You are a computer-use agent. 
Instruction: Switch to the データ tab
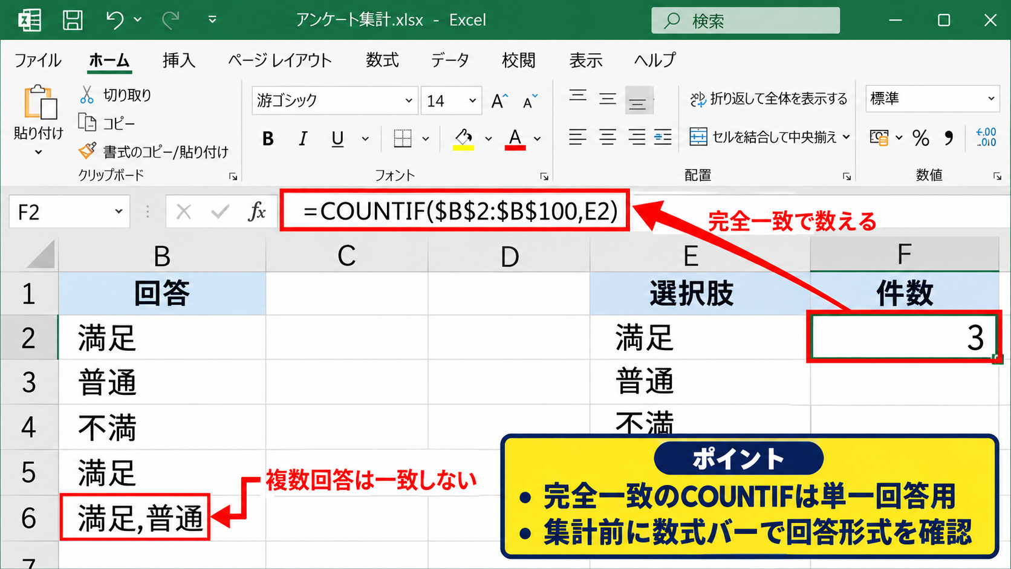click(x=450, y=60)
